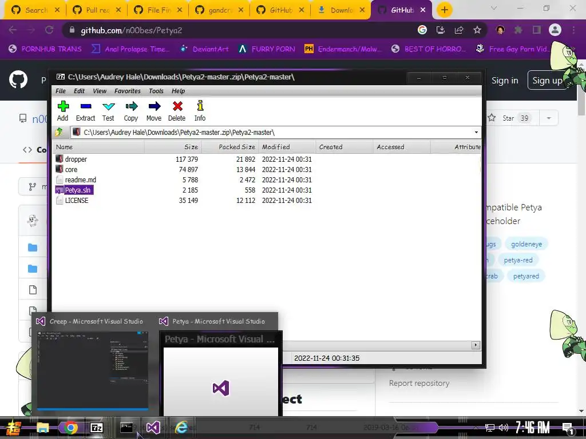This screenshot has height=439, width=586.
Task: Select the core folder row
Action: tap(71, 169)
